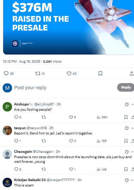Open @taoyun518 profile link
The width and height of the screenshot is (134, 190).
click(x=37, y=128)
